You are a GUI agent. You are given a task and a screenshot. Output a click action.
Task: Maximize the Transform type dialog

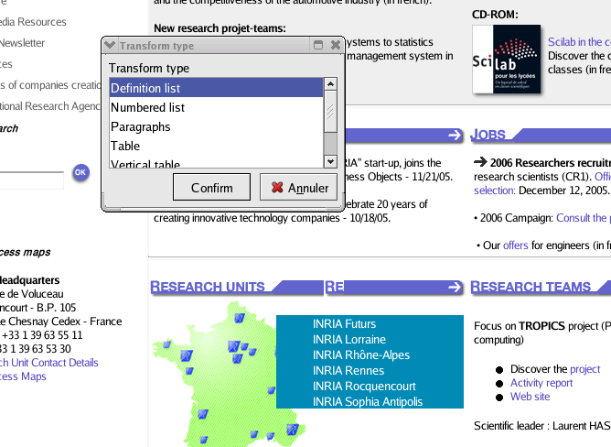point(318,45)
